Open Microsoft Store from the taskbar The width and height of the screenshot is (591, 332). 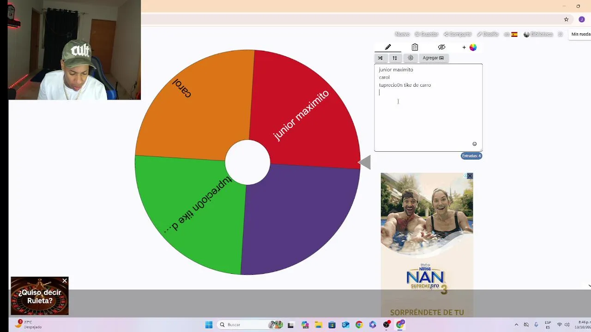[x=332, y=325]
